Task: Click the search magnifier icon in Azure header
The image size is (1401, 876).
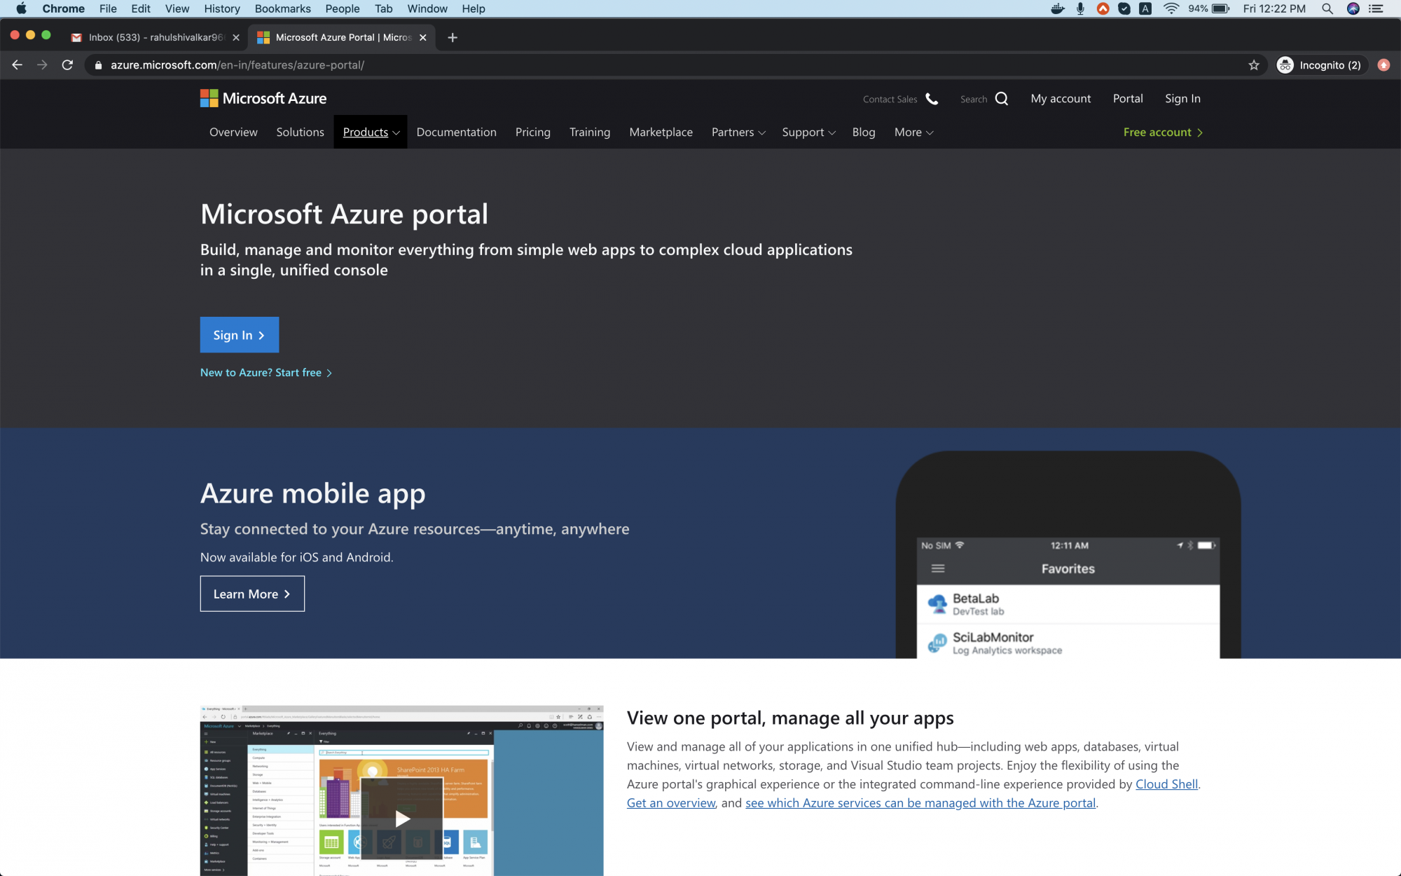Action: pos(1002,99)
